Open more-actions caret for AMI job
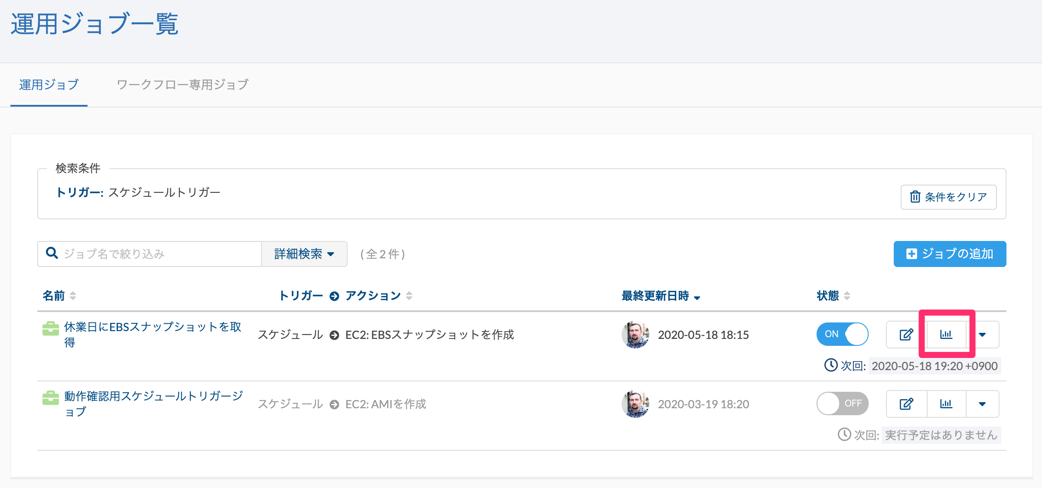Screen dimensions: 1042x488 click(x=982, y=404)
